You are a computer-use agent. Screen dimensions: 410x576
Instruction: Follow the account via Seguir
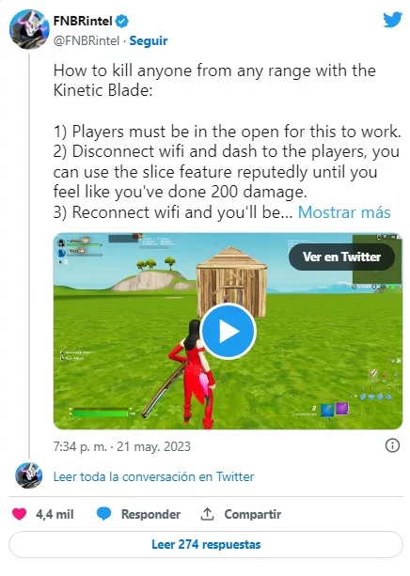[149, 40]
